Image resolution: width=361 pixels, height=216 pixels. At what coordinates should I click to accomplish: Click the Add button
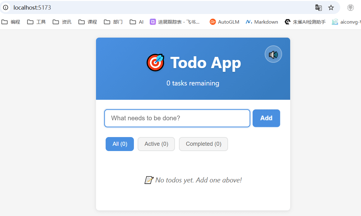(266, 118)
